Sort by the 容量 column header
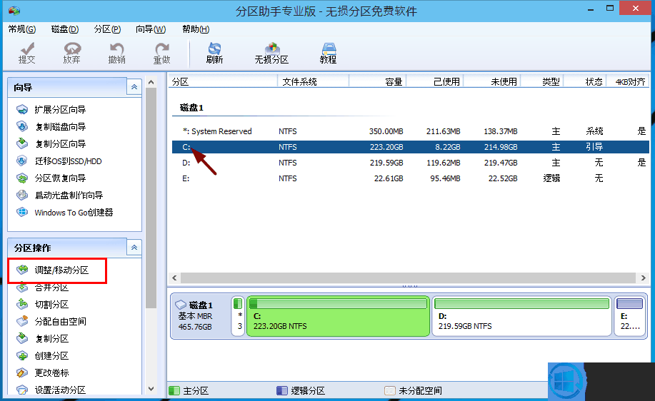 click(x=378, y=82)
